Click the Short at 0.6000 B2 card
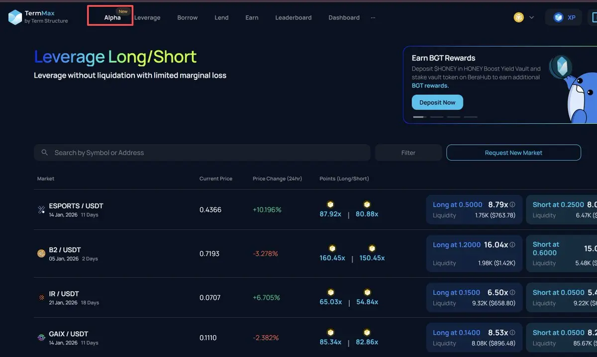The height and width of the screenshot is (357, 597). tap(562, 254)
